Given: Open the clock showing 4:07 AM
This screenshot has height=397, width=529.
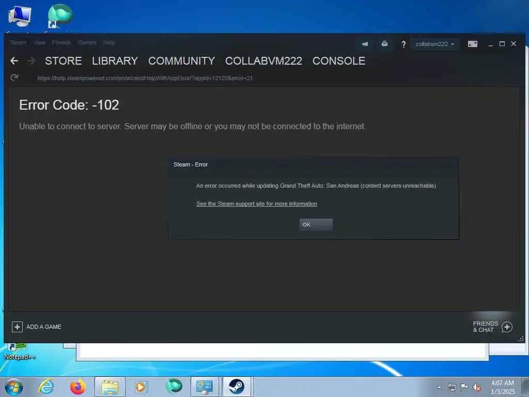Looking at the screenshot, I should click(x=503, y=387).
